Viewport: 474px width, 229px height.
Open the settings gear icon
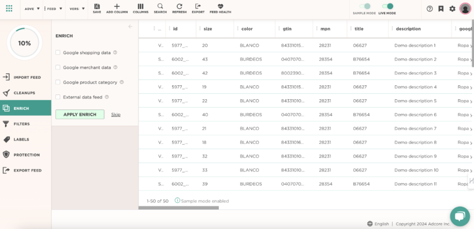pyautogui.click(x=452, y=9)
